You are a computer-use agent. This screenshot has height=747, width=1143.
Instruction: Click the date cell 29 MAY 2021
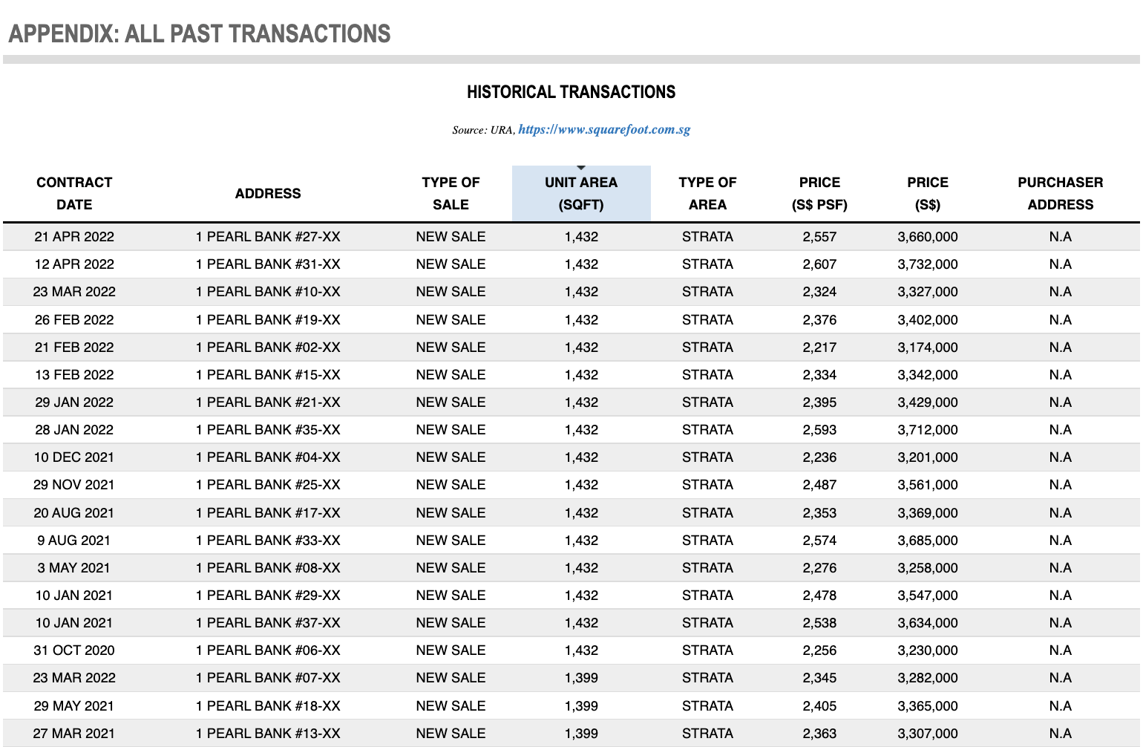pos(74,706)
